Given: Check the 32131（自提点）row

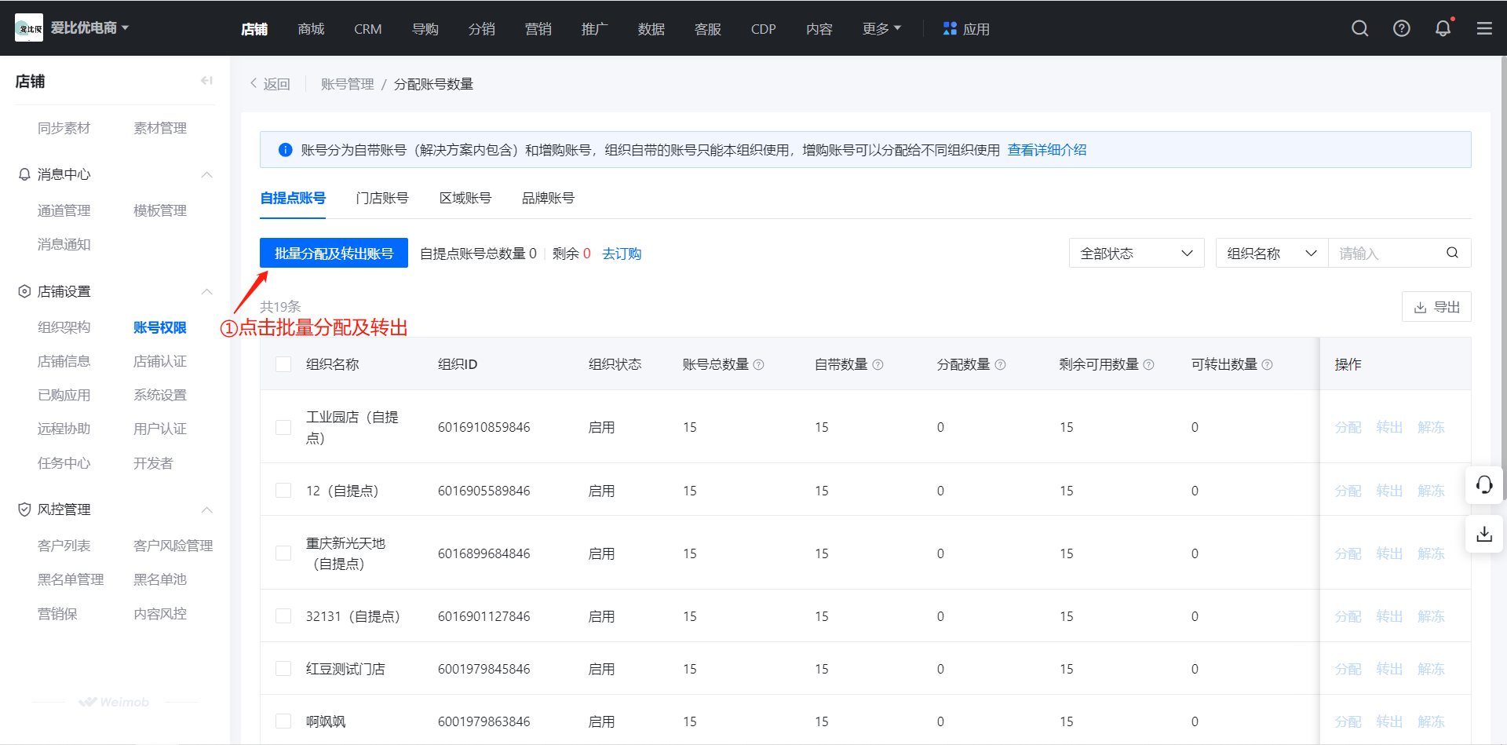Looking at the screenshot, I should click(x=283, y=616).
